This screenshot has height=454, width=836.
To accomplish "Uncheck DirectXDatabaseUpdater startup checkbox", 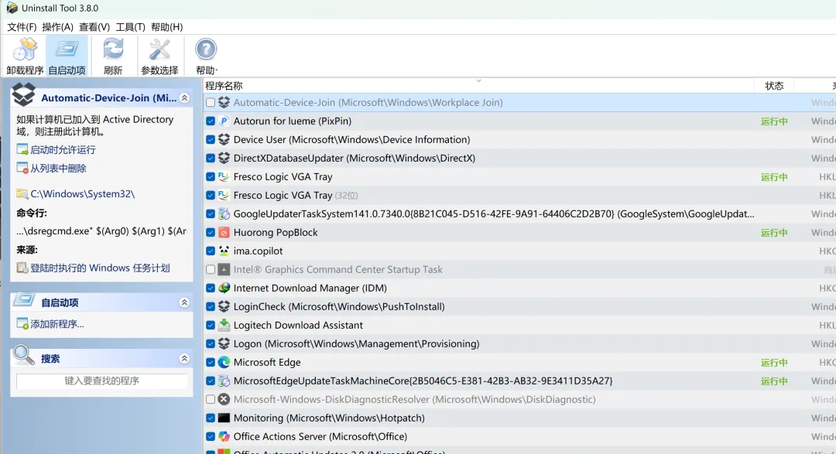I will click(211, 159).
